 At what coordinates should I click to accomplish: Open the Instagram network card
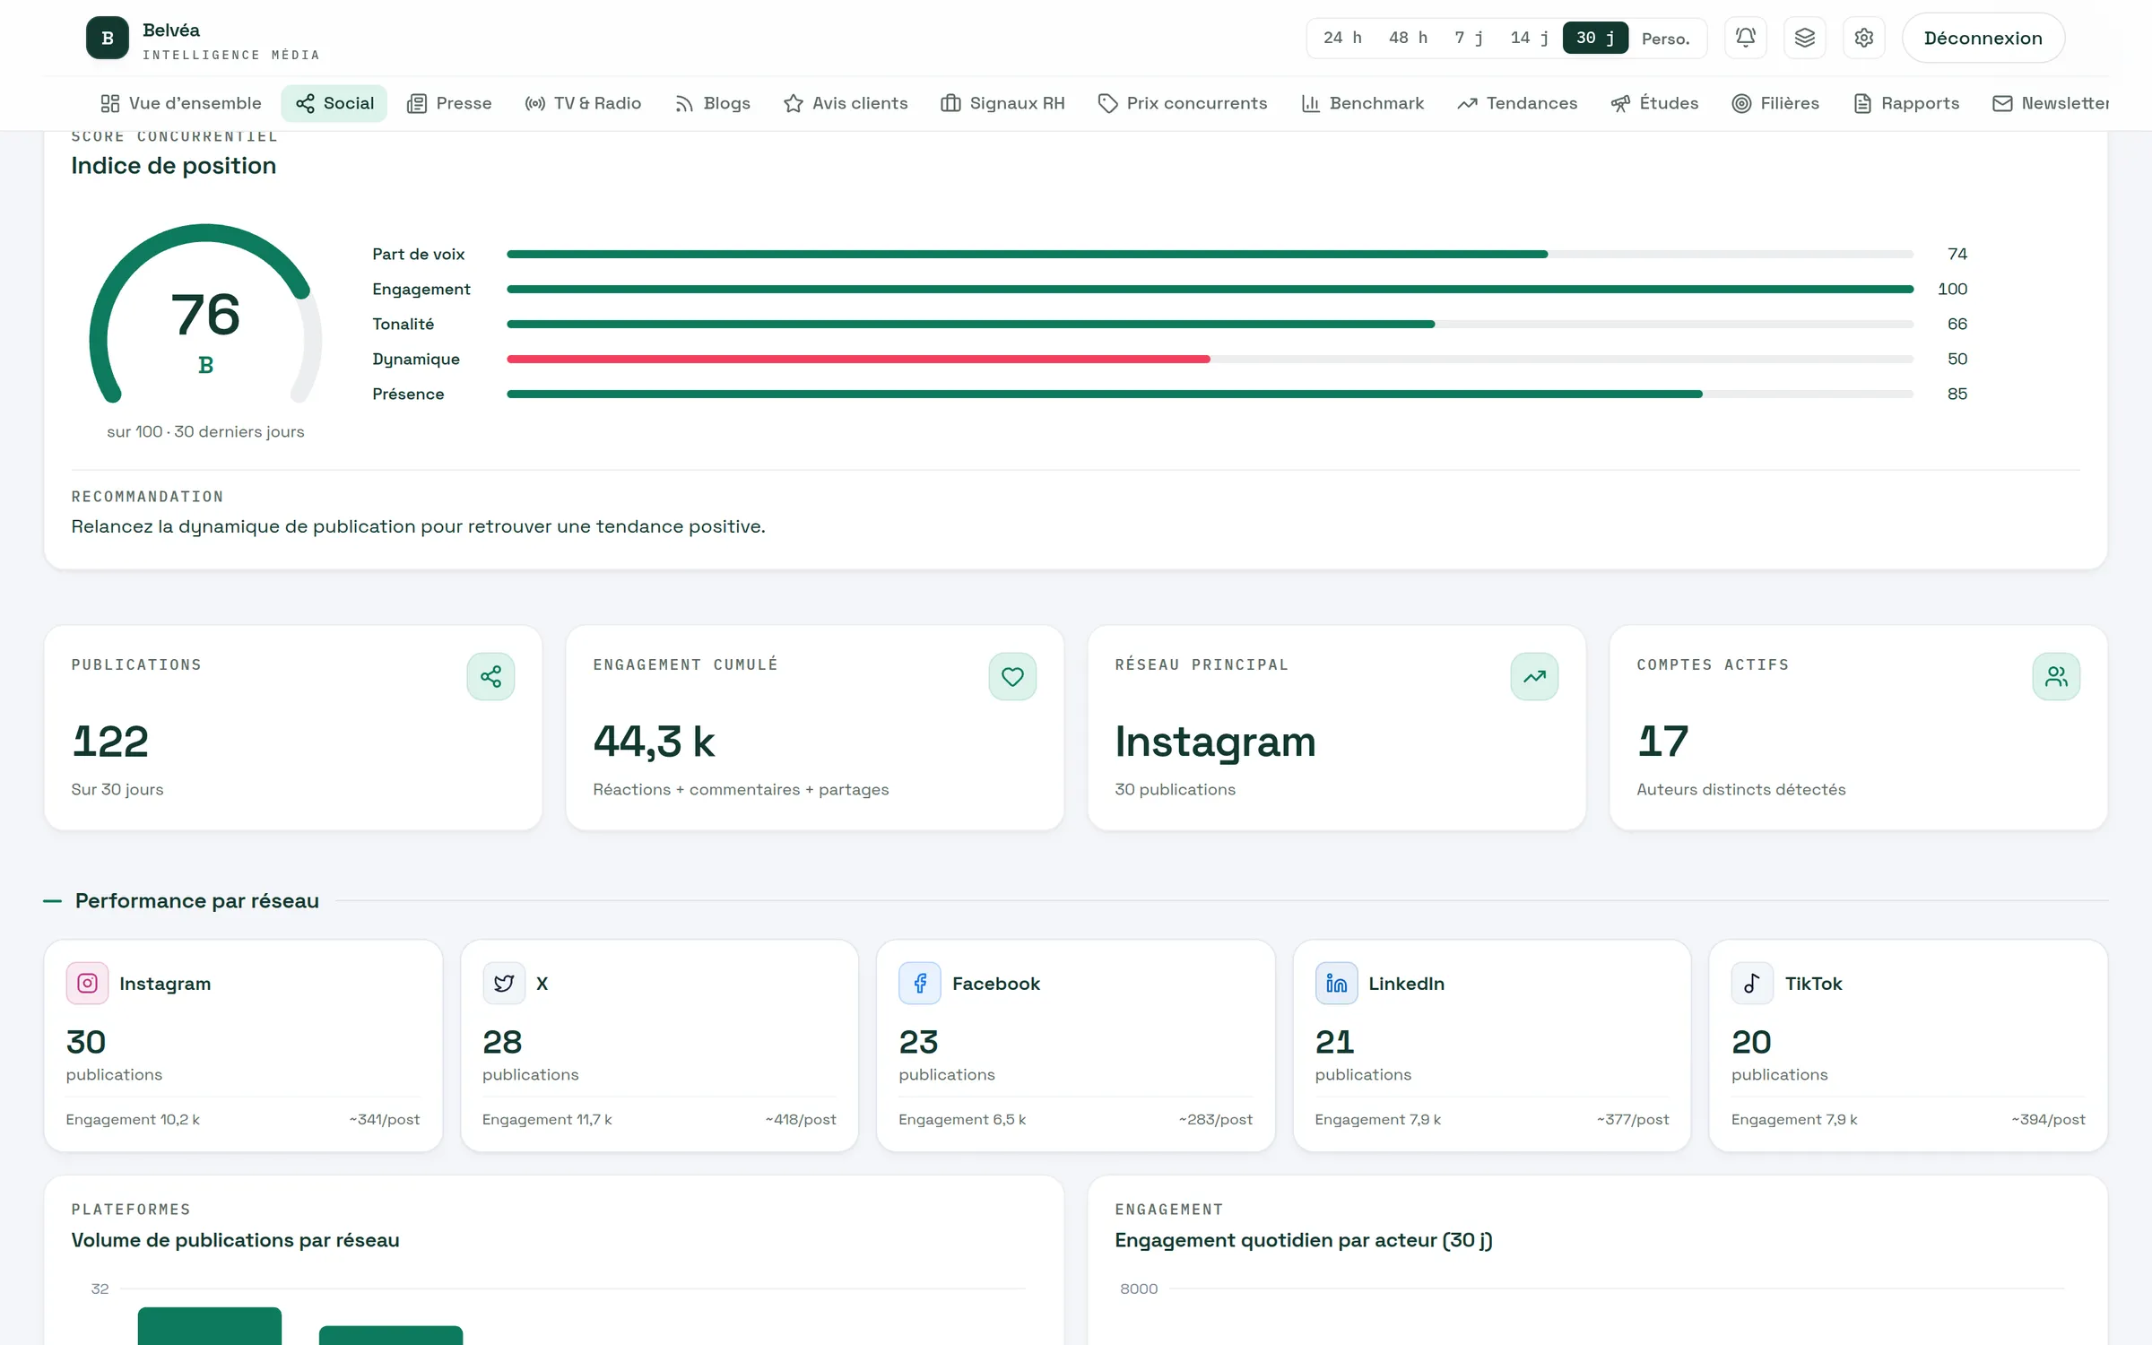(243, 1046)
